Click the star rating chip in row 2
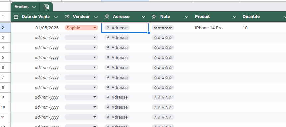The height and width of the screenshot is (127, 286). coord(163,28)
